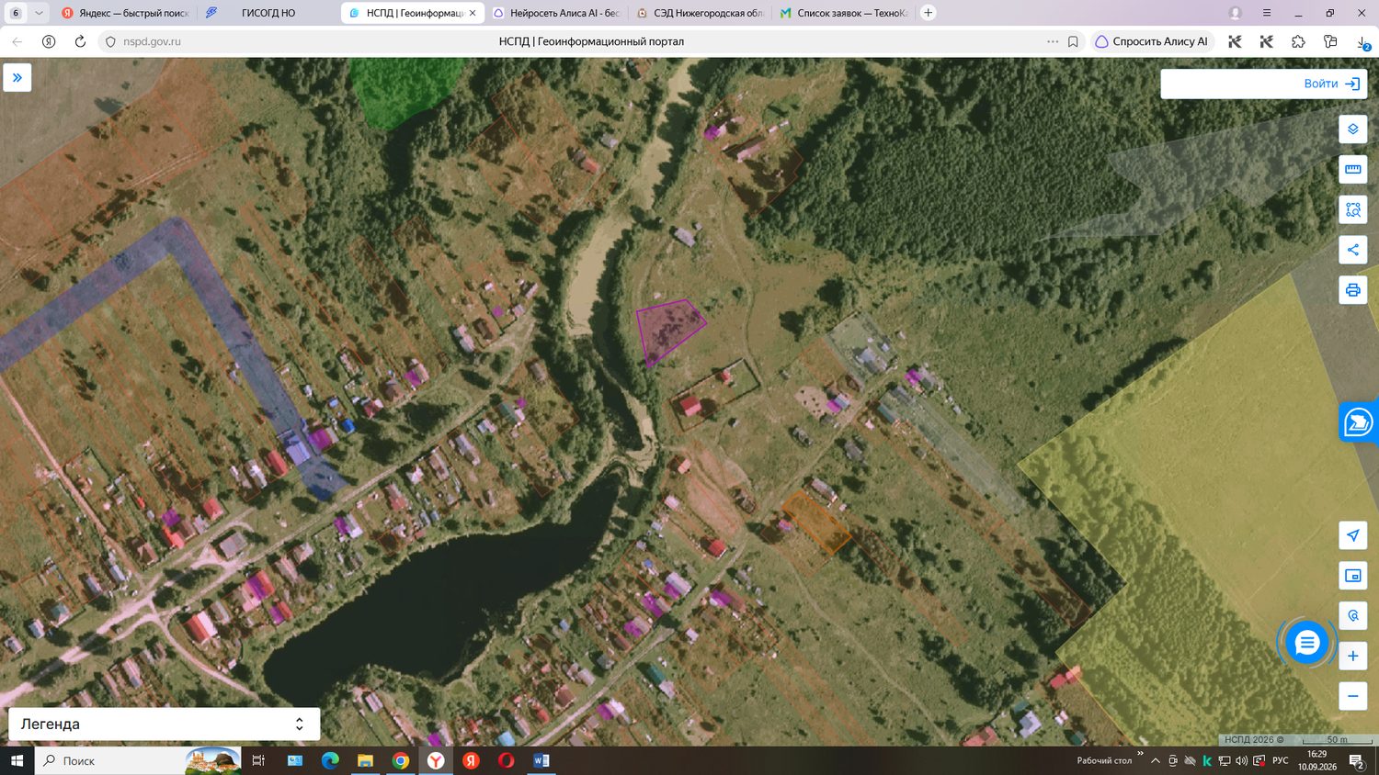Viewport: 1379px width, 775px height.
Task: Open the round blue chat assistant
Action: (1306, 643)
